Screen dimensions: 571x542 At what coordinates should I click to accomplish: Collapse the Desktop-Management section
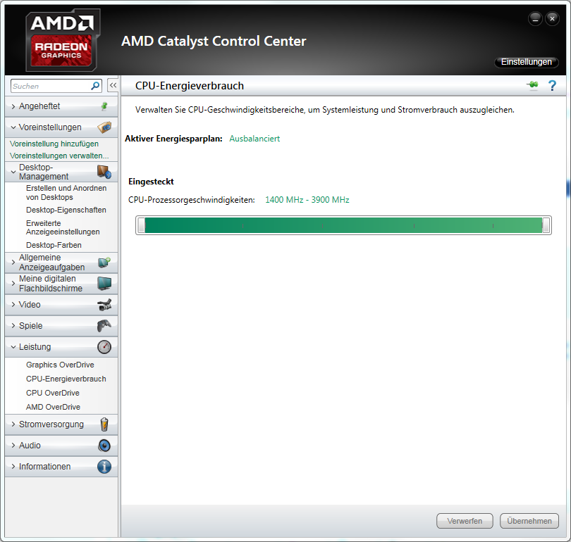pyautogui.click(x=13, y=172)
